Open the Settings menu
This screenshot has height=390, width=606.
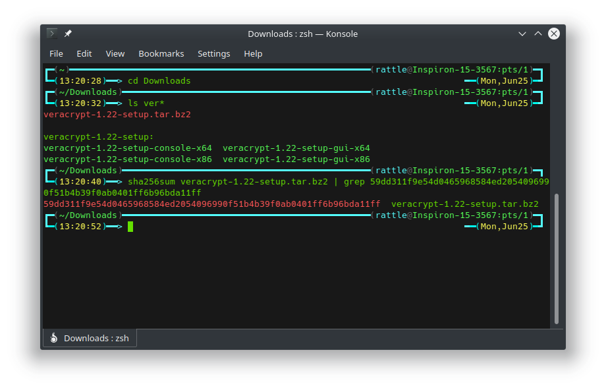[x=213, y=54]
